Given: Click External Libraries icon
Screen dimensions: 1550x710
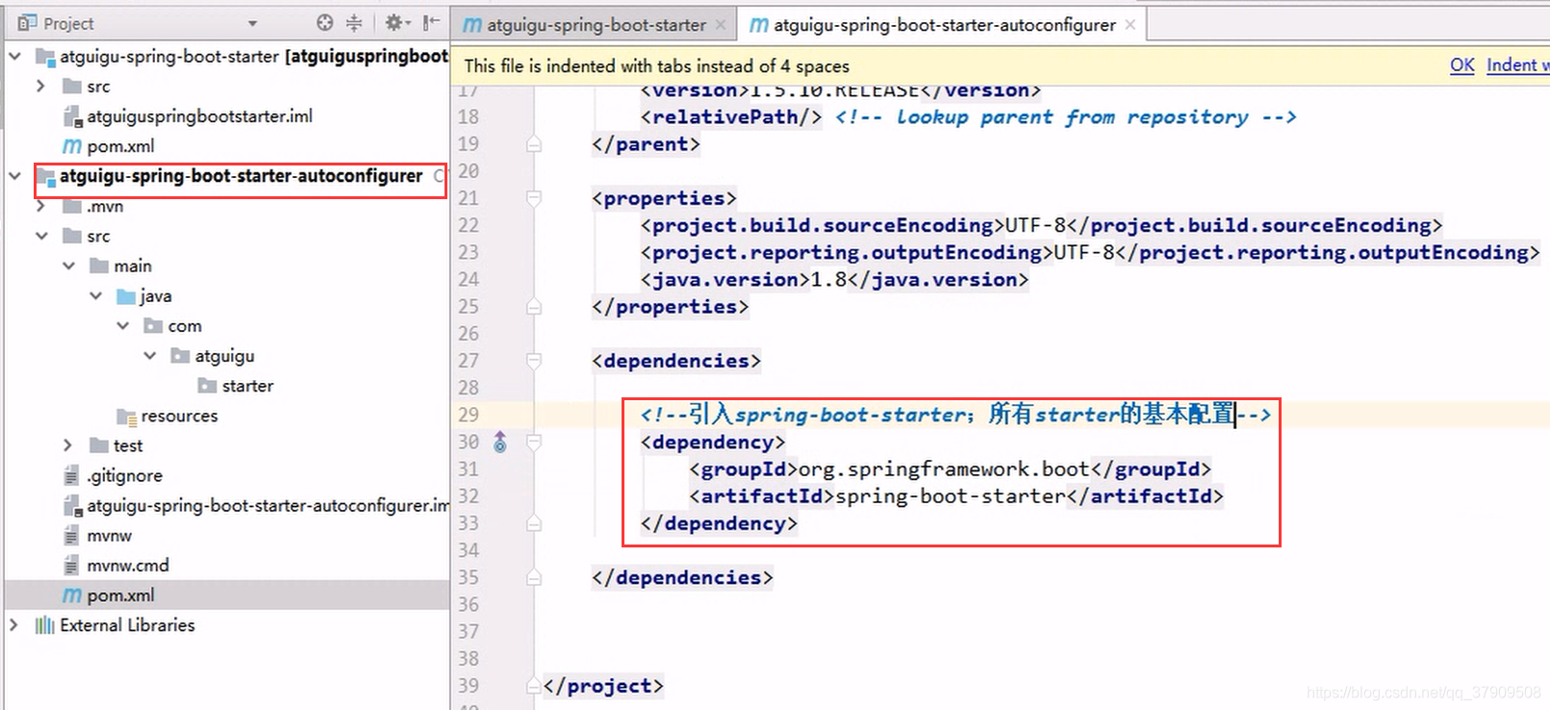Looking at the screenshot, I should click(44, 625).
